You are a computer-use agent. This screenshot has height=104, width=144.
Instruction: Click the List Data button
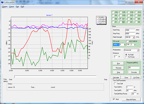point(136,77)
